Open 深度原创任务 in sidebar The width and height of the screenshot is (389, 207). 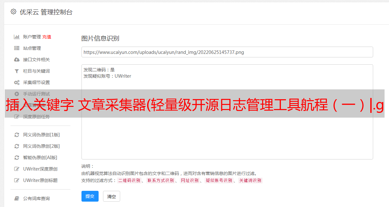click(36, 117)
